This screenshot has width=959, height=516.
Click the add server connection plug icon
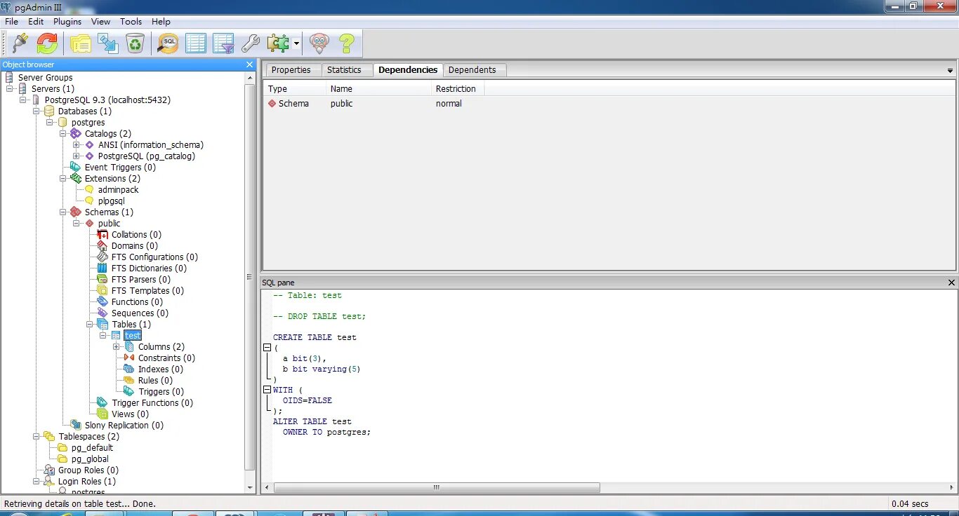(20, 43)
